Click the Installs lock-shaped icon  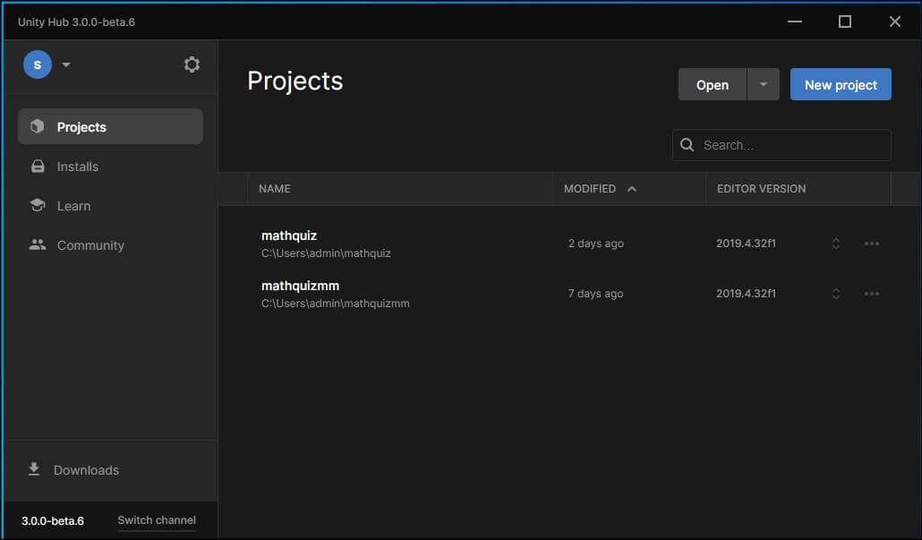pos(38,166)
